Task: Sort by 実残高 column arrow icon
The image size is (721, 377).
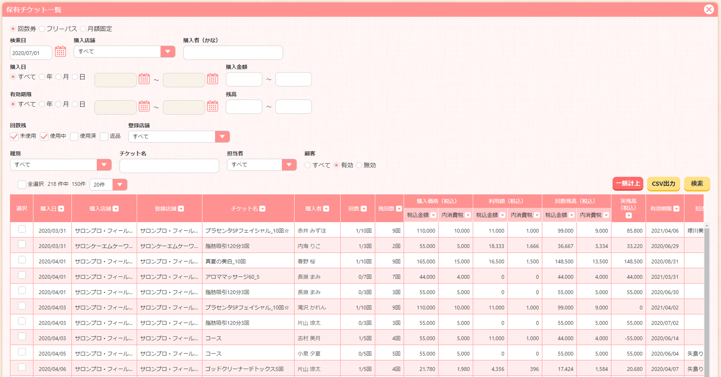Action: point(629,215)
